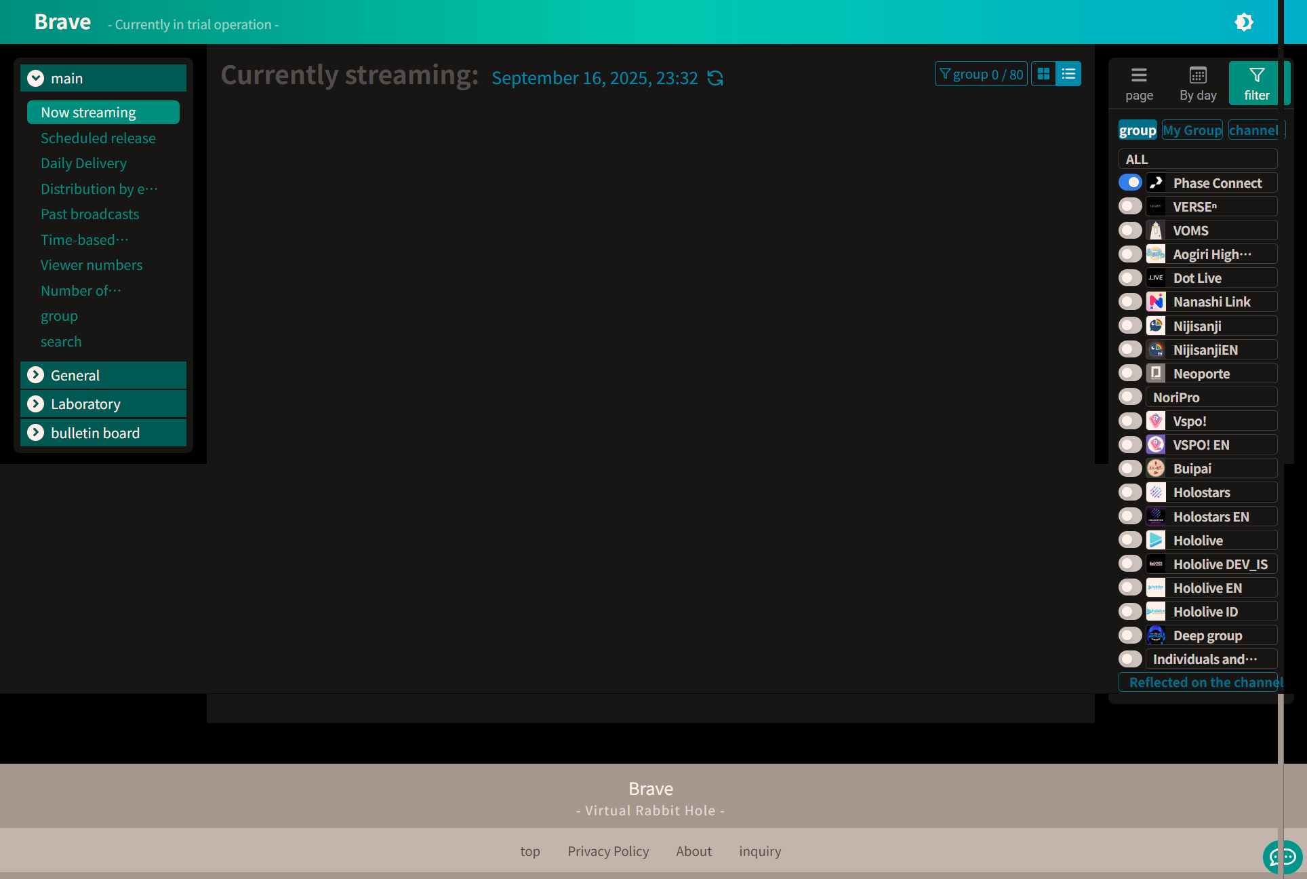Click the Aogiri High group logo
Viewport: 1307px width, 879px height.
[1156, 254]
